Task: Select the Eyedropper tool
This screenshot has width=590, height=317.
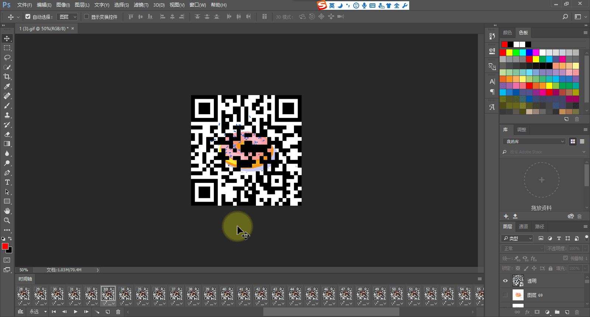Action: click(x=7, y=86)
